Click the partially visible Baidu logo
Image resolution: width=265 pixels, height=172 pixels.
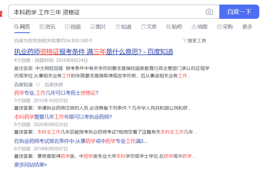[x=1, y=14]
